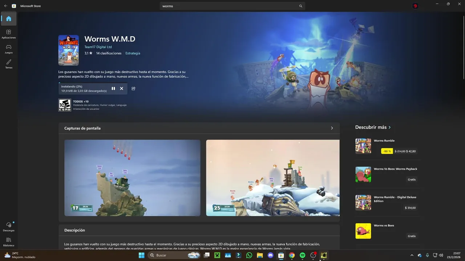Open the Home (Inicio) sidebar page
The width and height of the screenshot is (465, 261).
pos(9,18)
